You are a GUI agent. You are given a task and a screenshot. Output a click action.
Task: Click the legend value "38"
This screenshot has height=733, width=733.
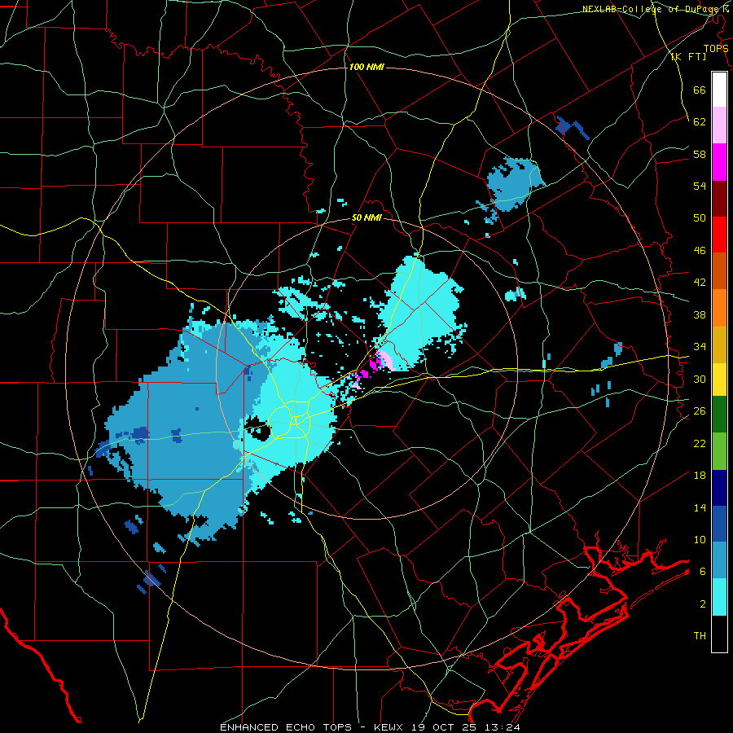(700, 314)
